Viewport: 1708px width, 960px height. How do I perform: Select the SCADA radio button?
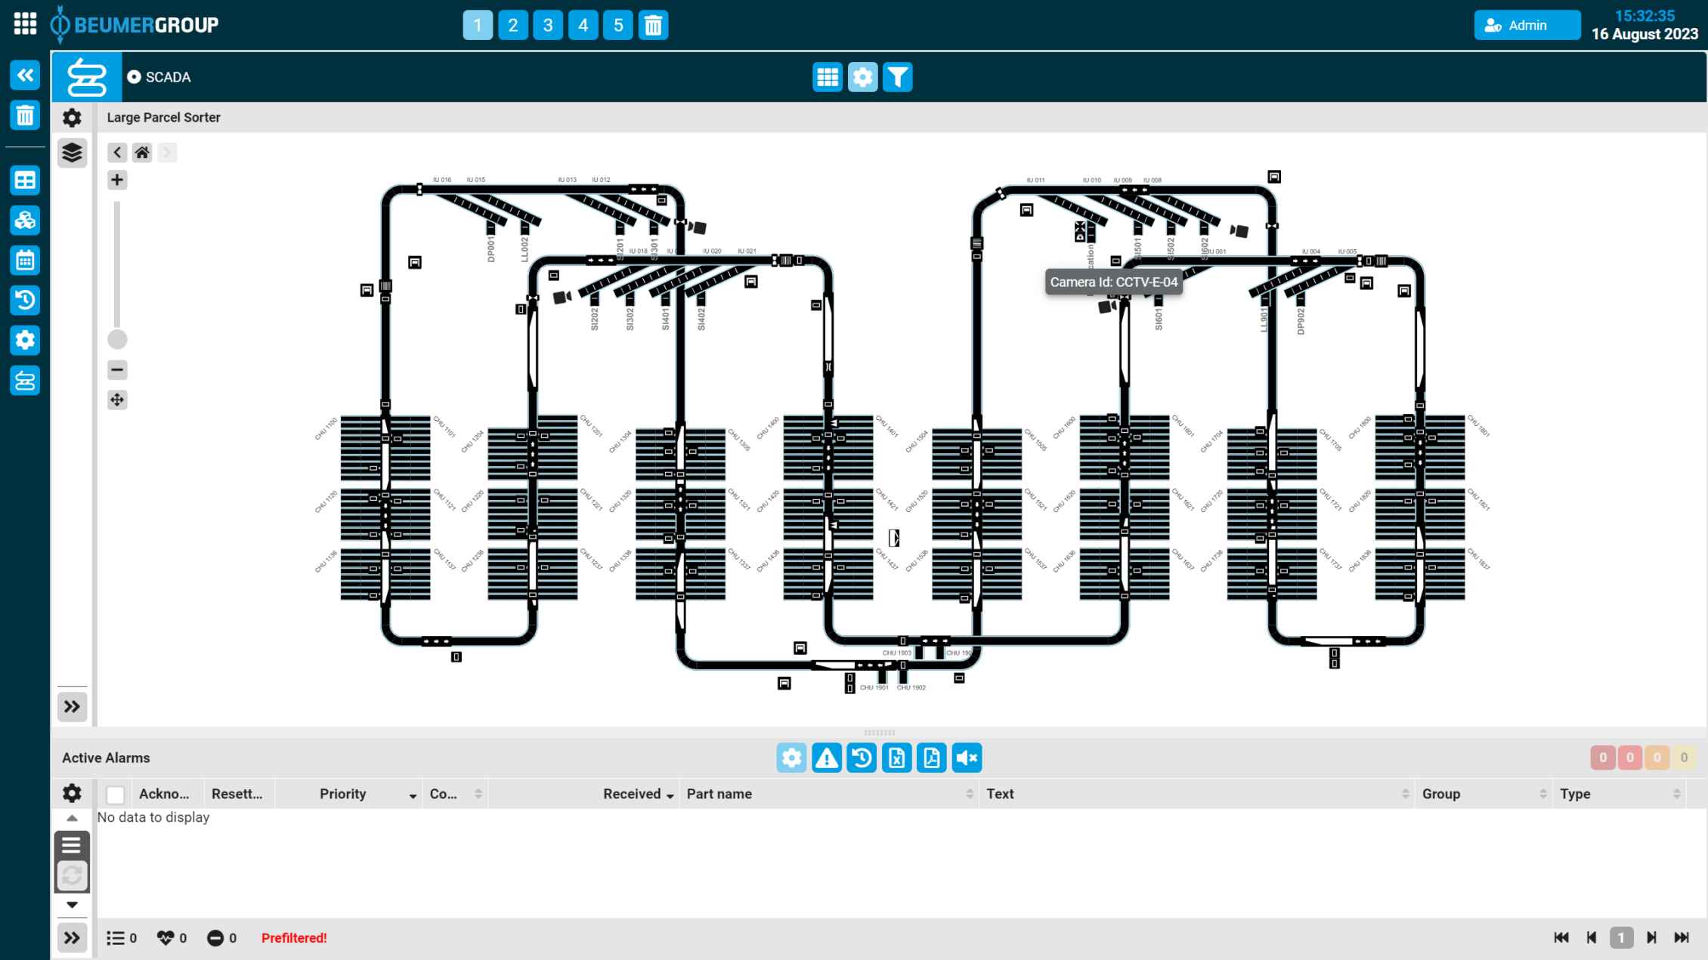click(x=134, y=77)
